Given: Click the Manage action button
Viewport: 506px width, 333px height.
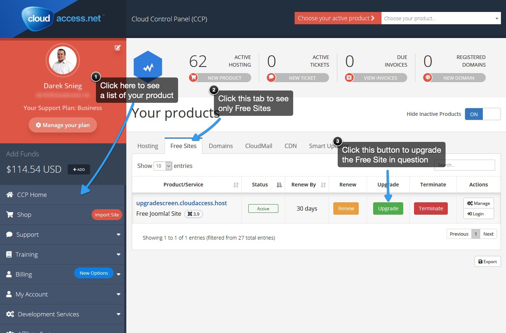Looking at the screenshot, I should coord(478,203).
